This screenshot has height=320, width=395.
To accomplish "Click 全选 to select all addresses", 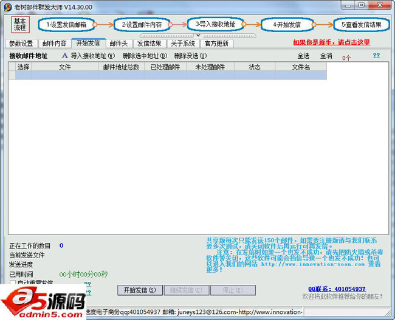I will point(303,56).
